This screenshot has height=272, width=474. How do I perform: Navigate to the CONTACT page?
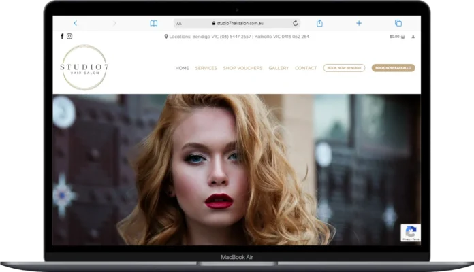(306, 68)
